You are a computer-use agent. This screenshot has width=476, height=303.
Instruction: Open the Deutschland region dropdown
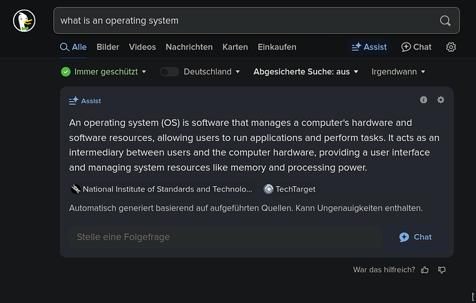212,72
